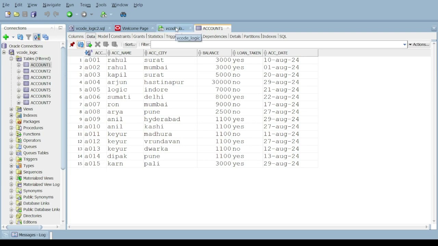Open the SQL Worksheet connection dropdown arrow
The image size is (438, 246).
pos(111,14)
